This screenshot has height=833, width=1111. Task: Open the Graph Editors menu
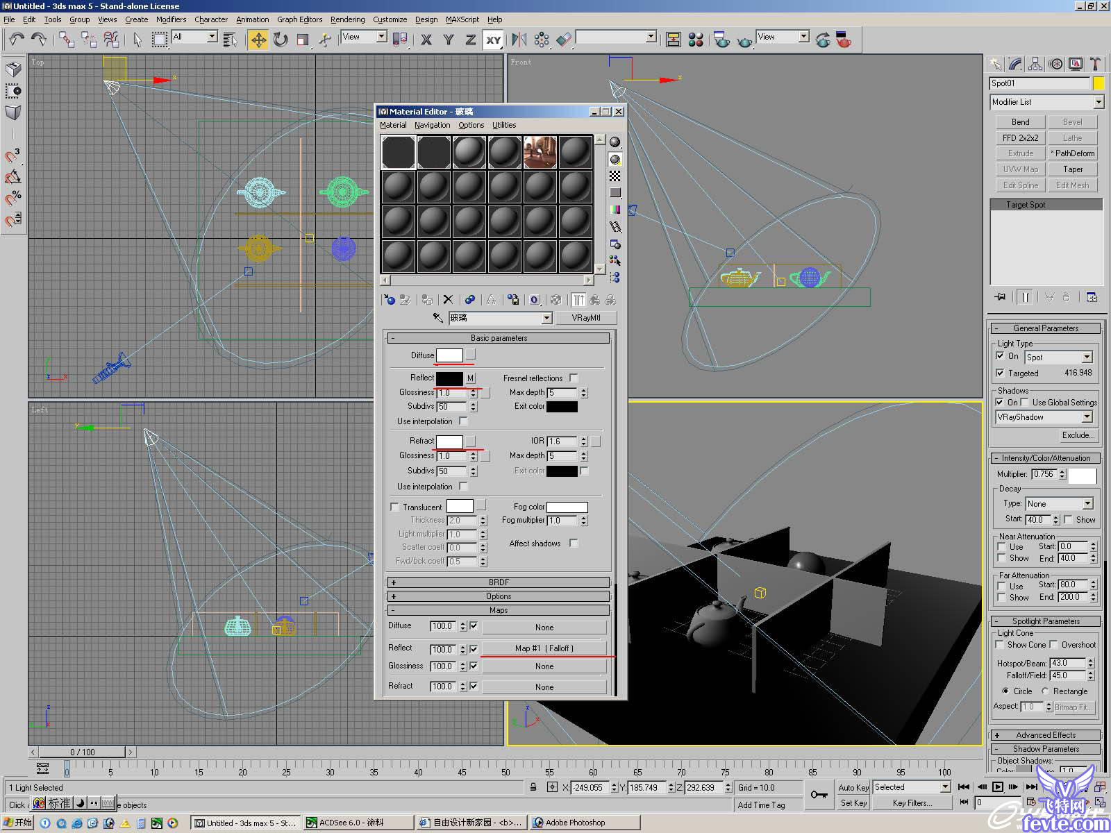299,19
